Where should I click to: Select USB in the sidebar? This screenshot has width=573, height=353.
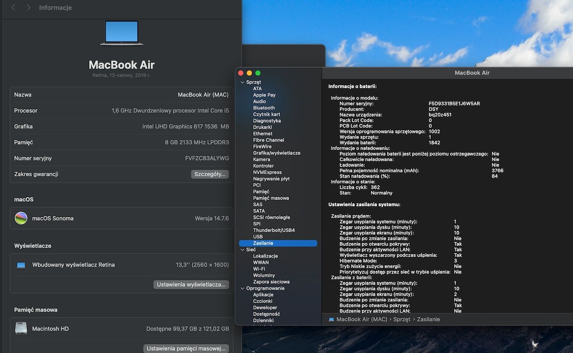[258, 237]
